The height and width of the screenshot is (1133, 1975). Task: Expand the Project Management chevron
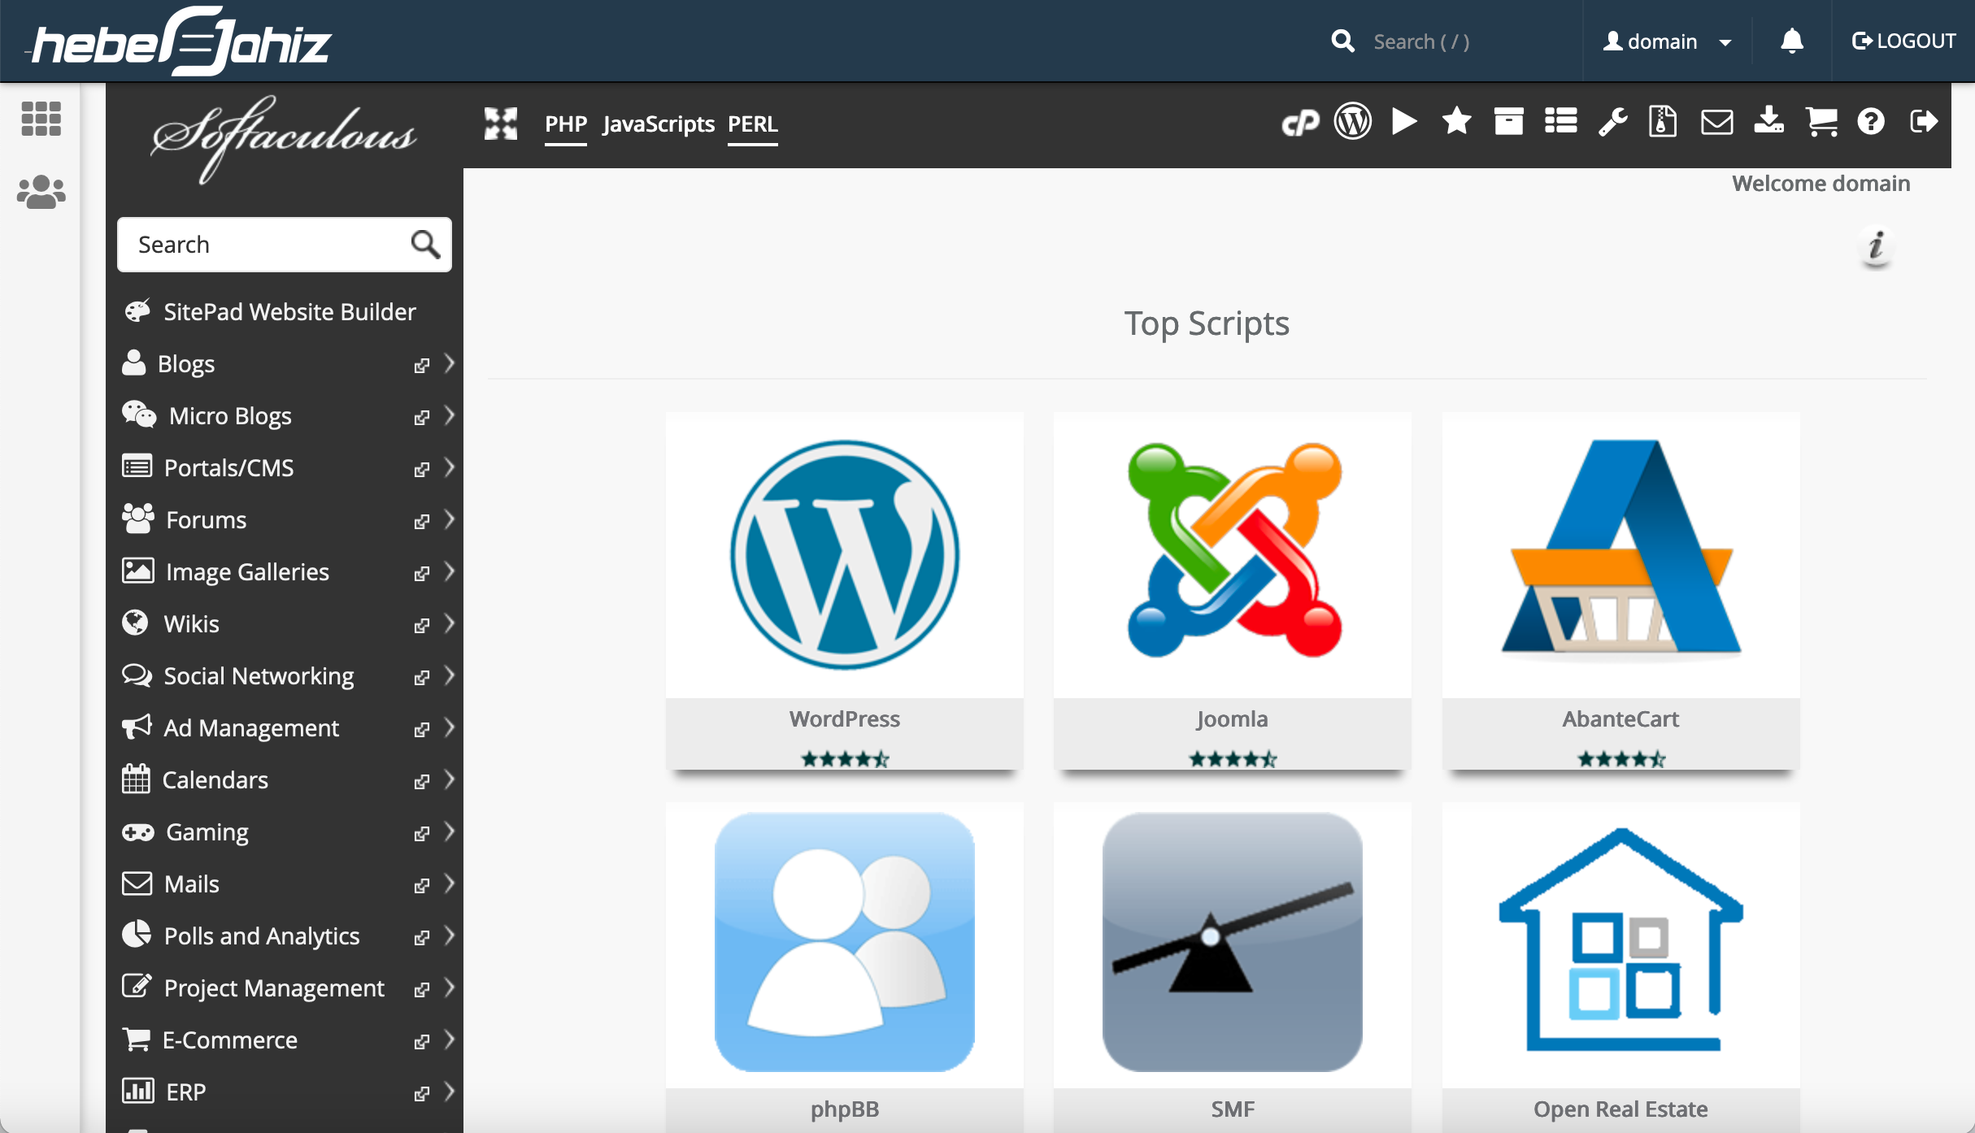[449, 988]
